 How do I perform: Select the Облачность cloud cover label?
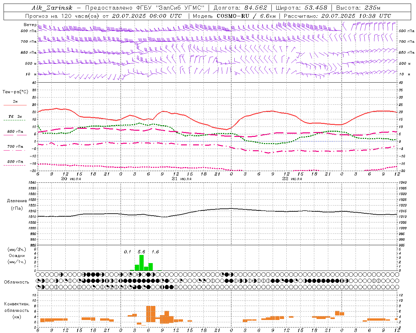tap(17, 282)
